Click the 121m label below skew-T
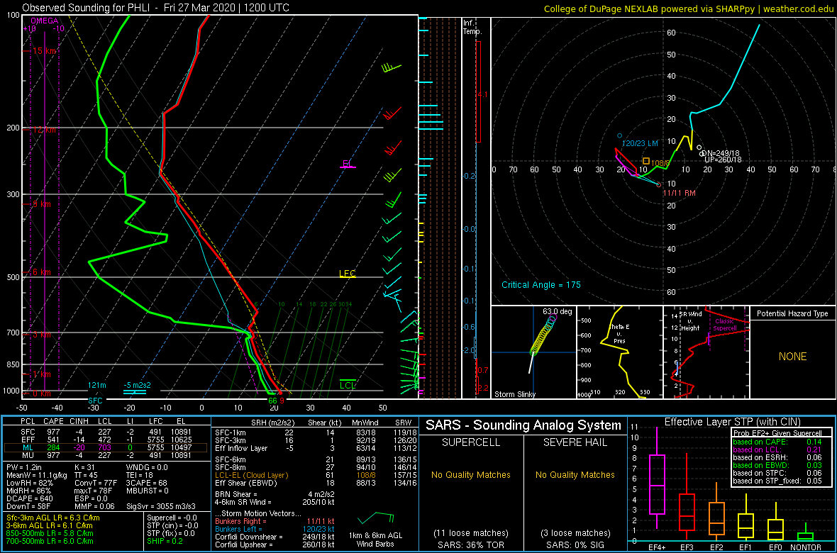 coord(98,386)
